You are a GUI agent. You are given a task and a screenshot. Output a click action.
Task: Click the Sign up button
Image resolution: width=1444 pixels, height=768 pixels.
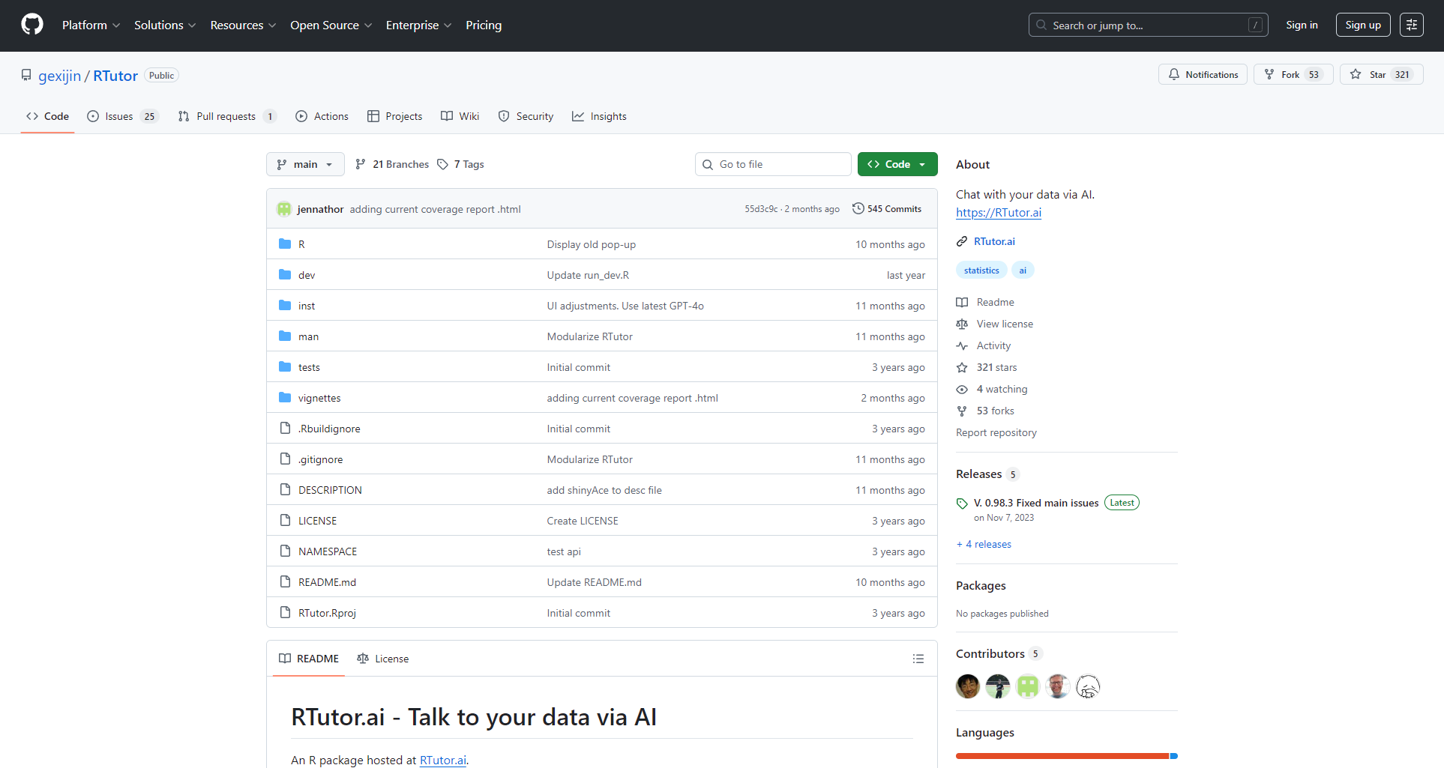click(1362, 25)
